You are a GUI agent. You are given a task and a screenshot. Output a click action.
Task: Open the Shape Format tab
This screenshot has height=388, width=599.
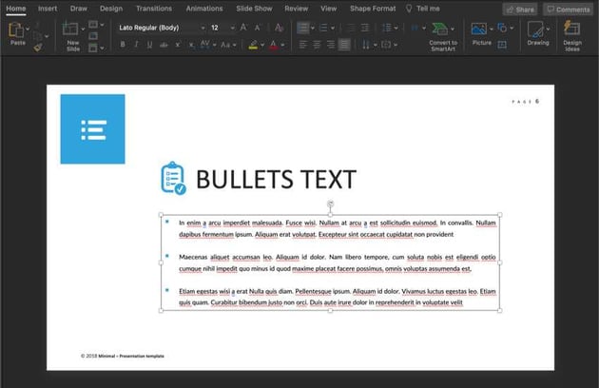coord(372,9)
